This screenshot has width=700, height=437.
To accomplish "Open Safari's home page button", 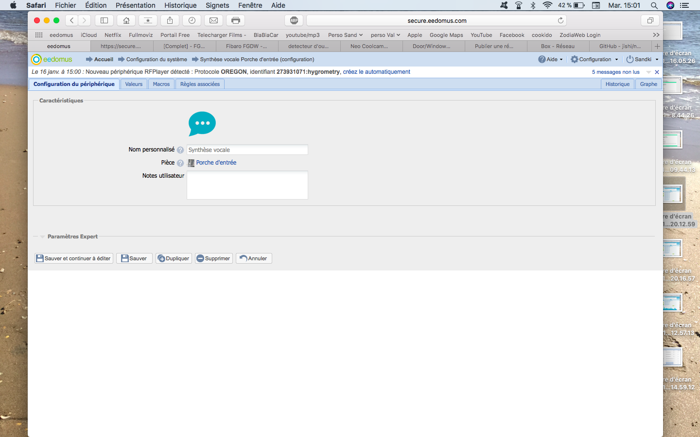I will 126,20.
